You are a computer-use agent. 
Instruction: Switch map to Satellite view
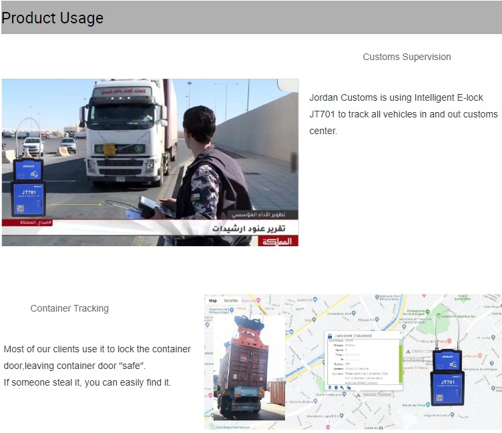coord(231,300)
